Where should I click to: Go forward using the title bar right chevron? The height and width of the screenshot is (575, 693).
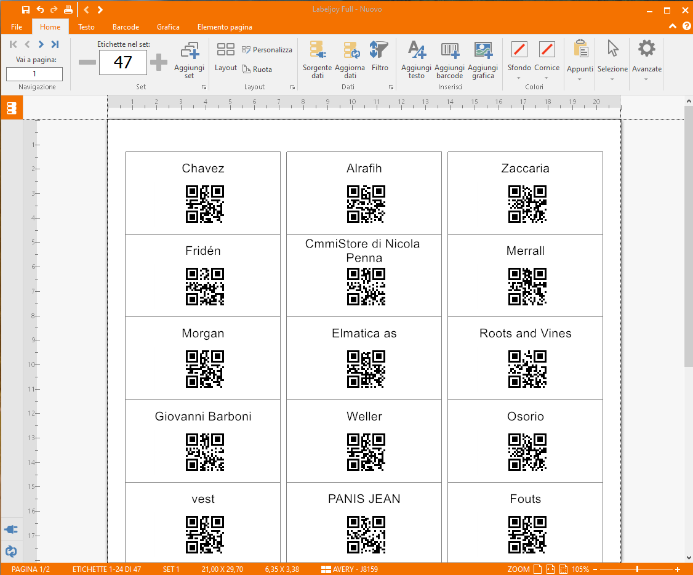(x=100, y=10)
